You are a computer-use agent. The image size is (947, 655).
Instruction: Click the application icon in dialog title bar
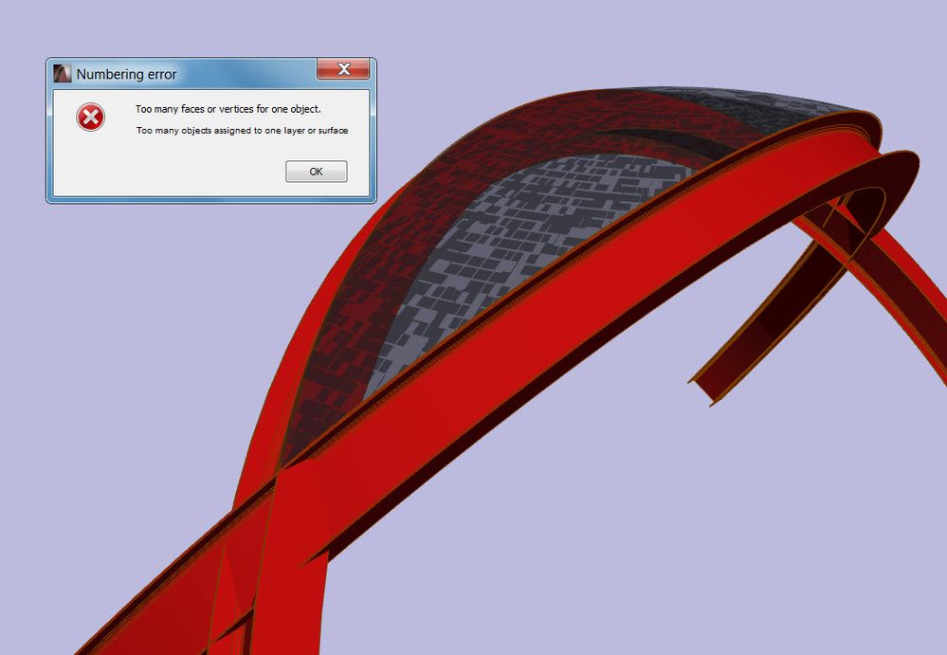click(x=63, y=74)
